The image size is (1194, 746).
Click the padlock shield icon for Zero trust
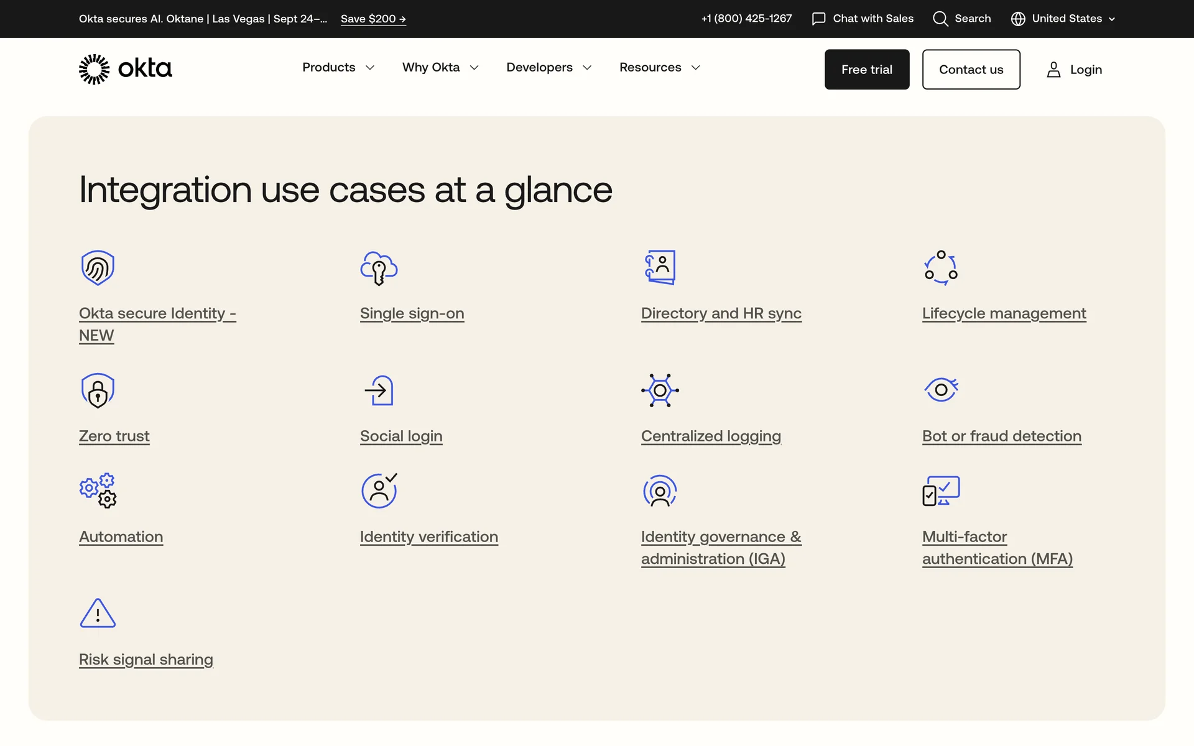click(x=98, y=390)
